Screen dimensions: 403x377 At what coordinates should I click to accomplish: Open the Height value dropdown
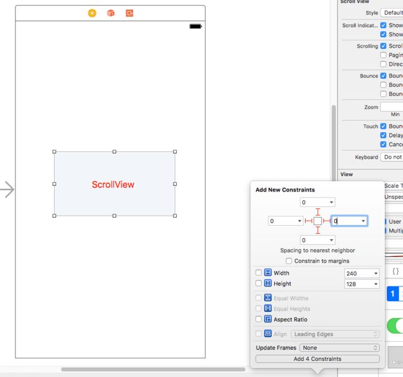tap(376, 284)
